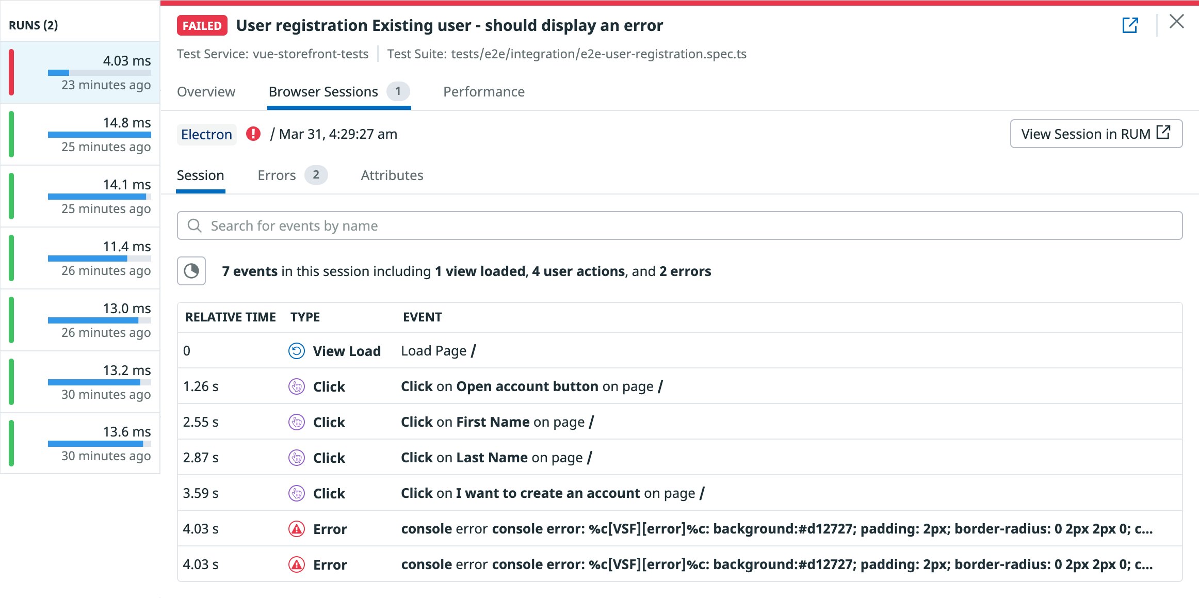Viewport: 1199px width, 598px height.
Task: Open the Attributes tab
Action: 392,175
